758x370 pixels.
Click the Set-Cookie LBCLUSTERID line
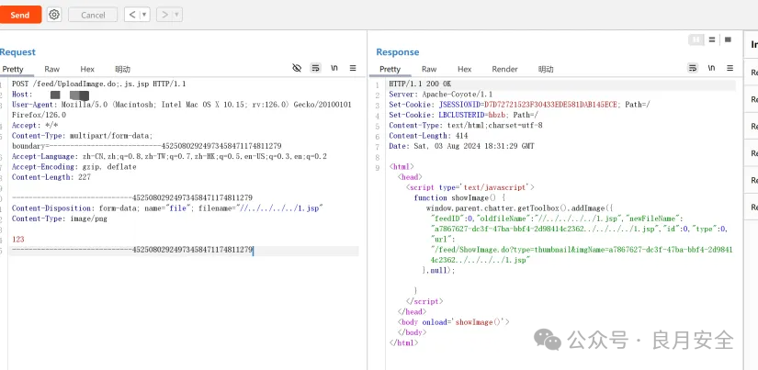[x=464, y=115]
